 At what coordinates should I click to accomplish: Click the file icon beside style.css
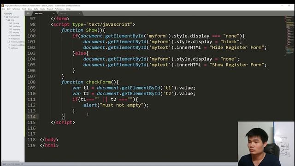tap(9, 48)
